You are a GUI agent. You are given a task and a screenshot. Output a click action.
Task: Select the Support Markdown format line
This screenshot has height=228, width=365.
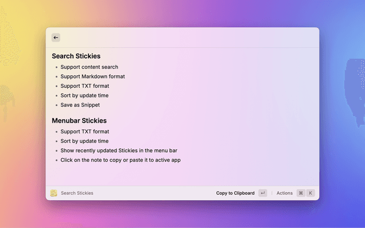pyautogui.click(x=92, y=76)
